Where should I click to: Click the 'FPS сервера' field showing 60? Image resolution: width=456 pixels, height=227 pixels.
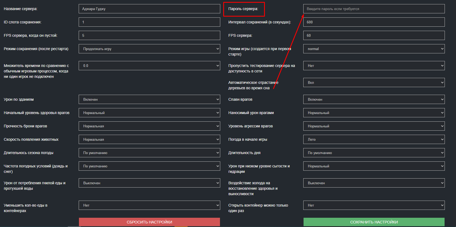(x=374, y=35)
